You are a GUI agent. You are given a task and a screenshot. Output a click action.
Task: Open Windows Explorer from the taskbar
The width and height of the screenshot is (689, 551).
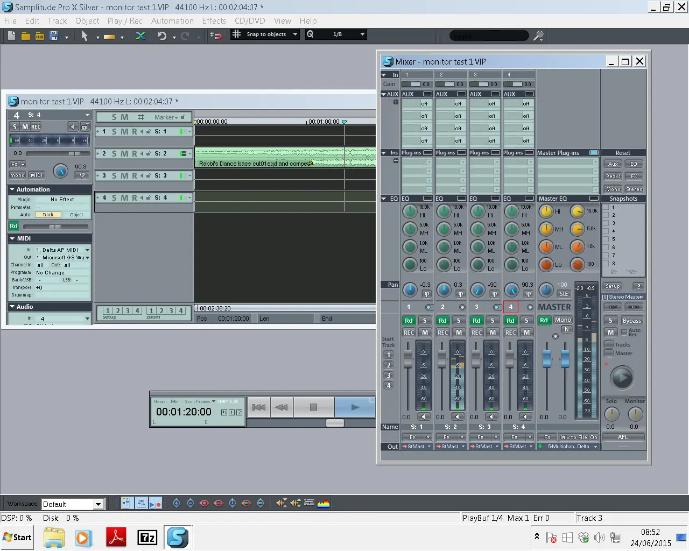(x=54, y=537)
